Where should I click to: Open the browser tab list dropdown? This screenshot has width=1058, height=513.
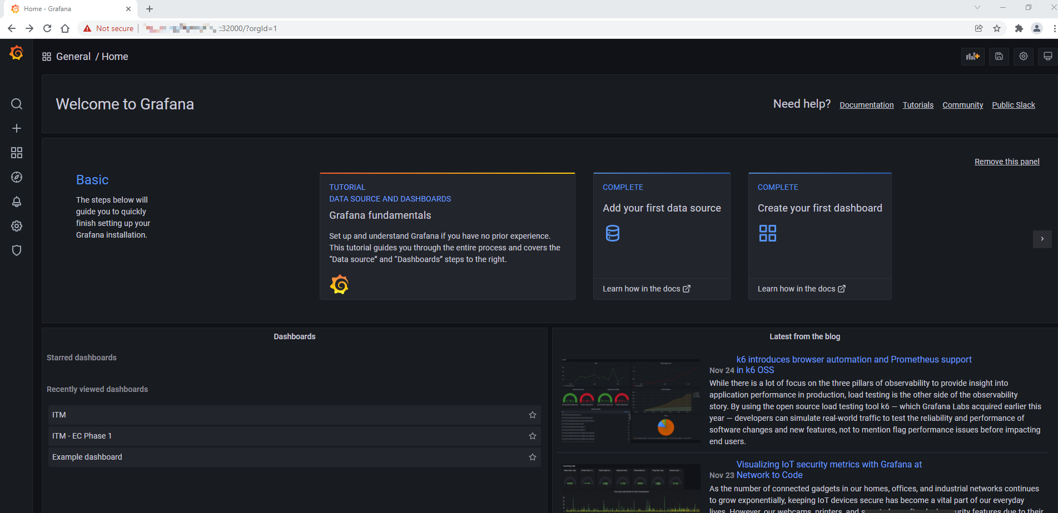click(x=977, y=8)
